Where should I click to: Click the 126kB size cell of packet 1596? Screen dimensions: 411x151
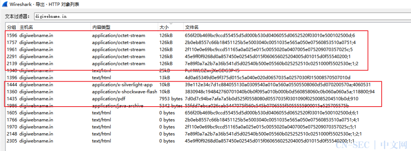coord(166,35)
